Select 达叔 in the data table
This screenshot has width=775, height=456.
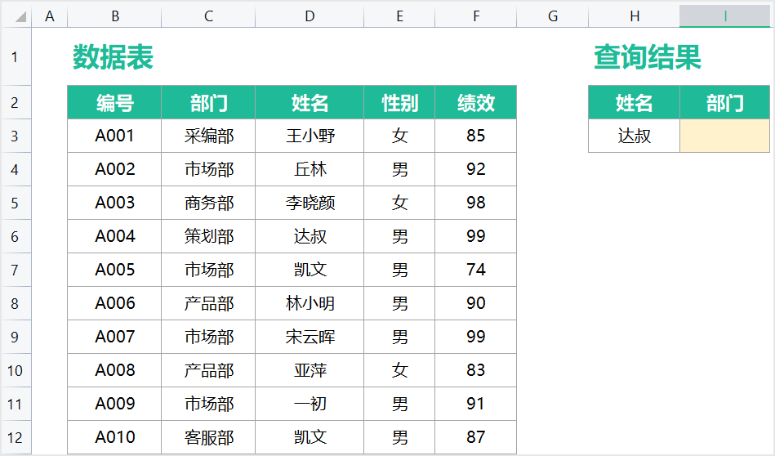pos(310,236)
